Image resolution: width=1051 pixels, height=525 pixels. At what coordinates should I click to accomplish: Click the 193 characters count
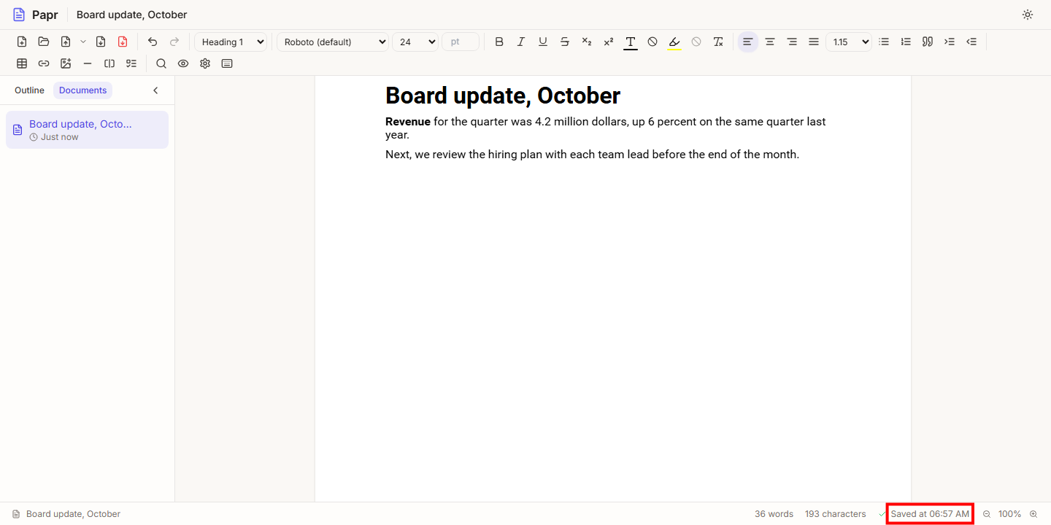pos(835,514)
